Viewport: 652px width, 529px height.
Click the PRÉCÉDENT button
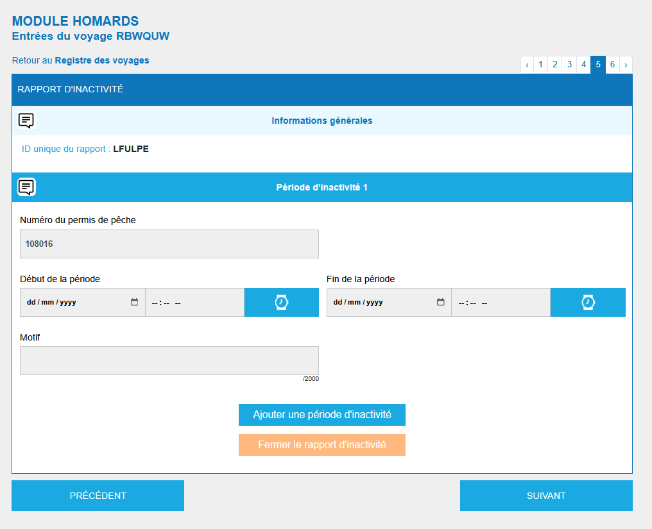coord(98,496)
